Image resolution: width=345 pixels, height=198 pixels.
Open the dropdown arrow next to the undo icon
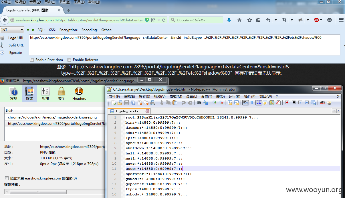pos(275,20)
